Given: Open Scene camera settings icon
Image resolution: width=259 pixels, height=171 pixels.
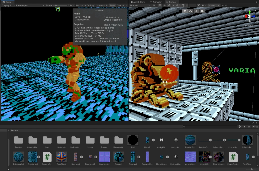Looking at the screenshot, I should tap(203, 5).
